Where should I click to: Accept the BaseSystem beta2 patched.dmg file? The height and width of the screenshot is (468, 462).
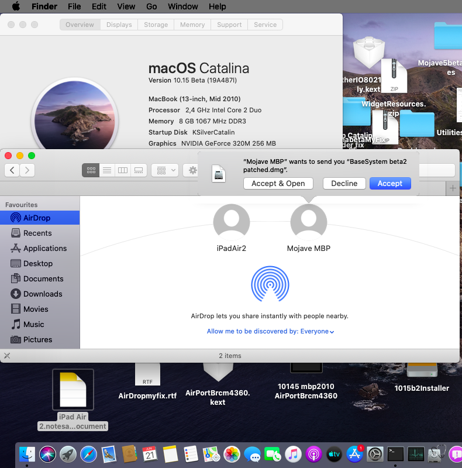[390, 183]
